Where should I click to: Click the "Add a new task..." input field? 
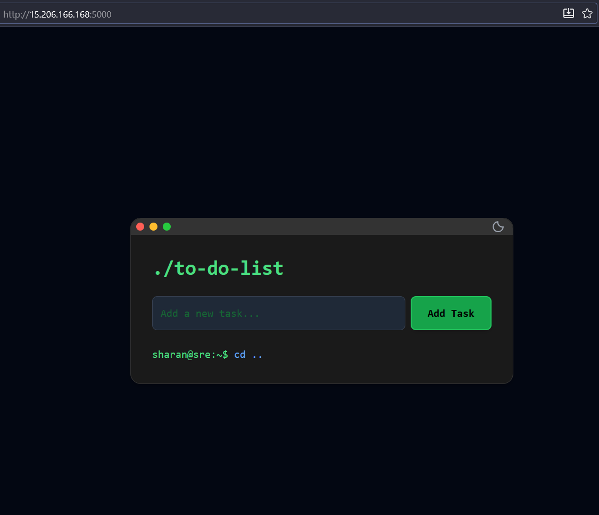tap(279, 313)
